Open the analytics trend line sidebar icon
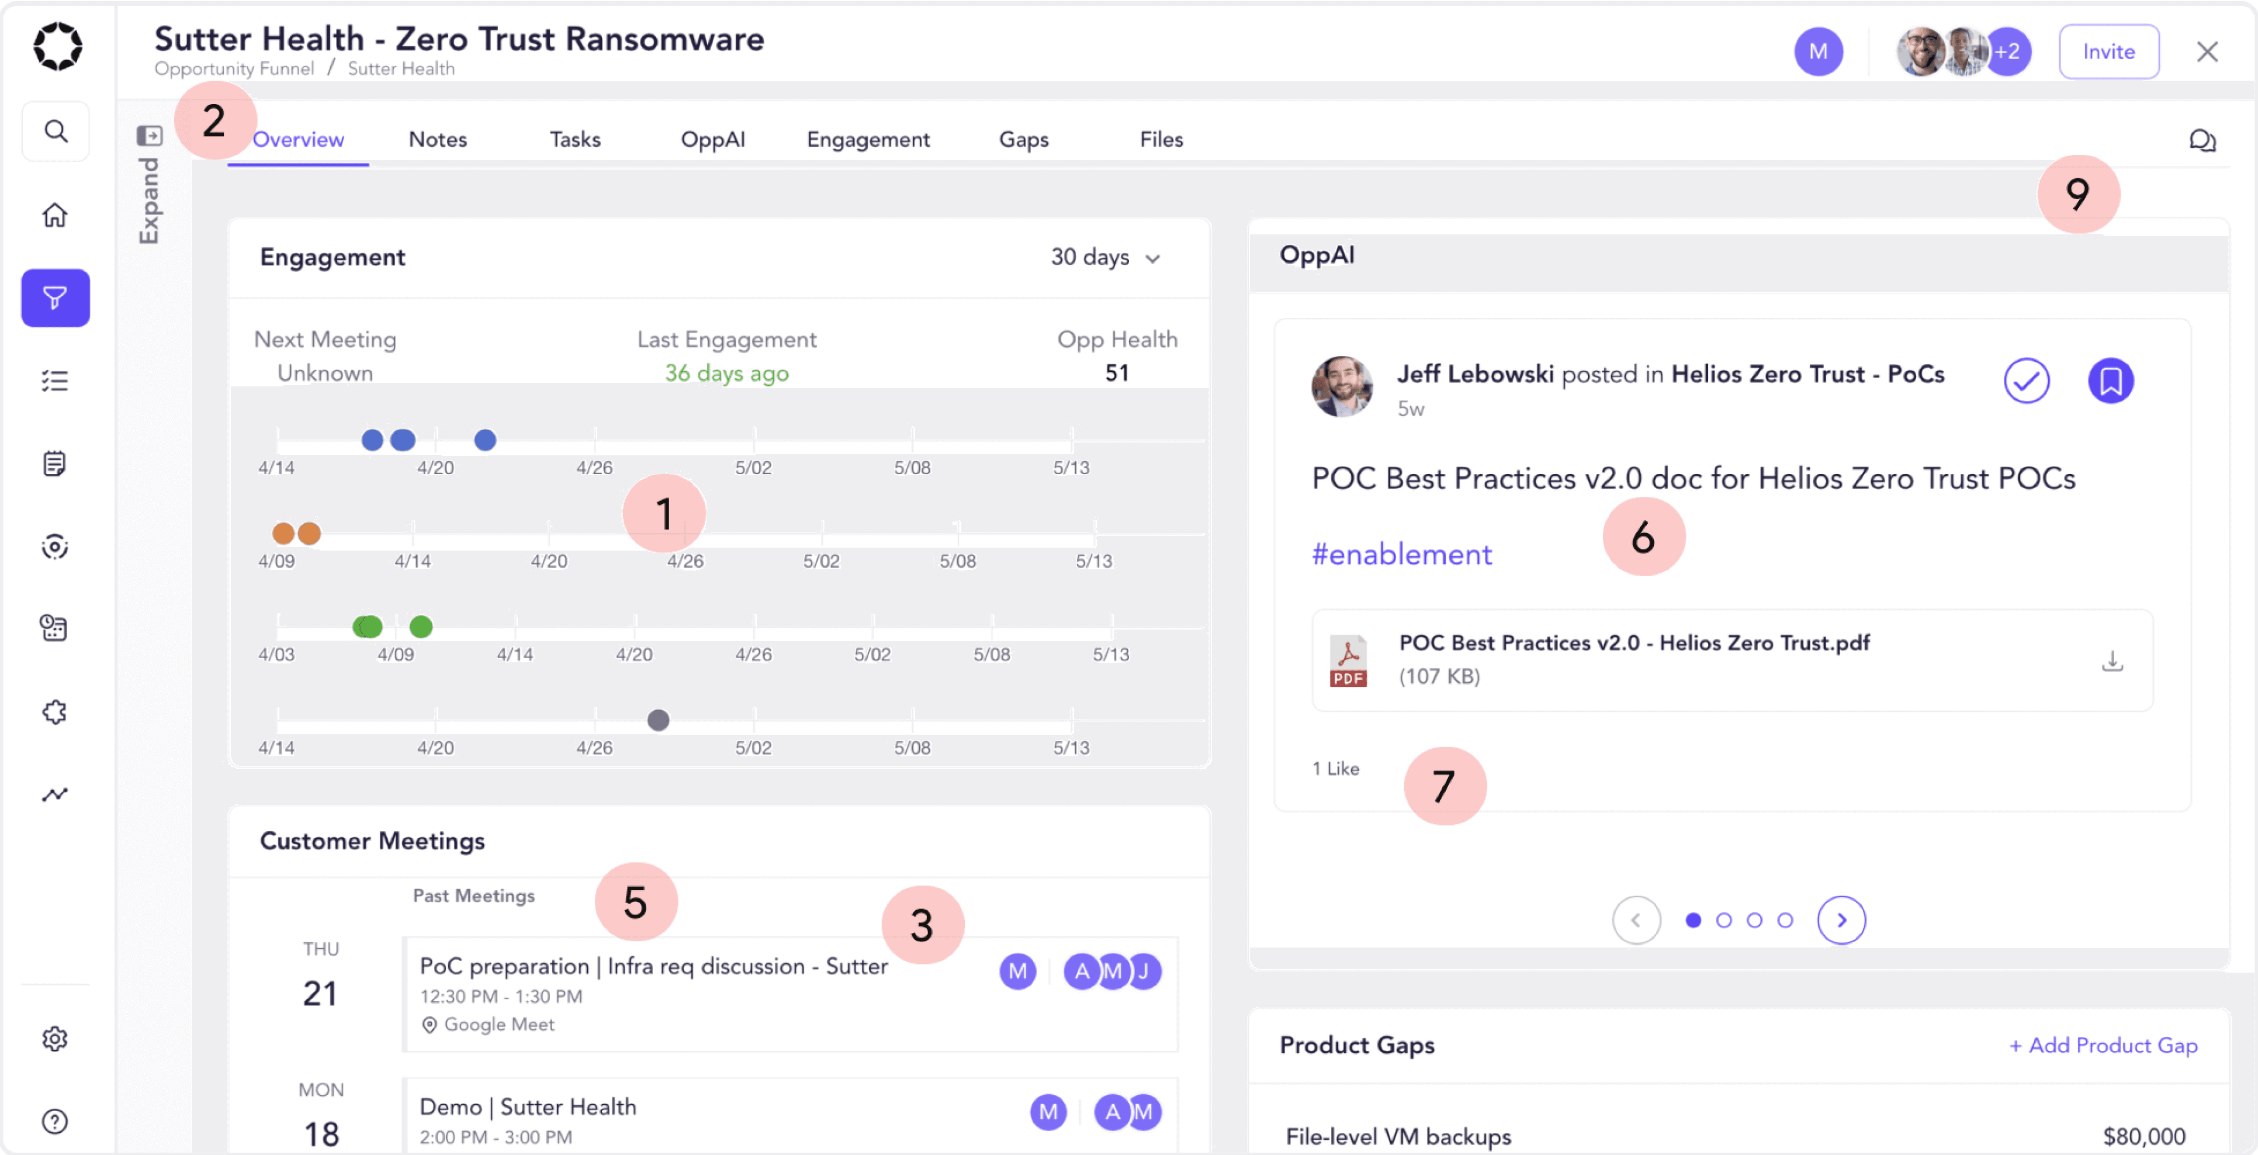Image resolution: width=2258 pixels, height=1155 pixels. click(55, 794)
